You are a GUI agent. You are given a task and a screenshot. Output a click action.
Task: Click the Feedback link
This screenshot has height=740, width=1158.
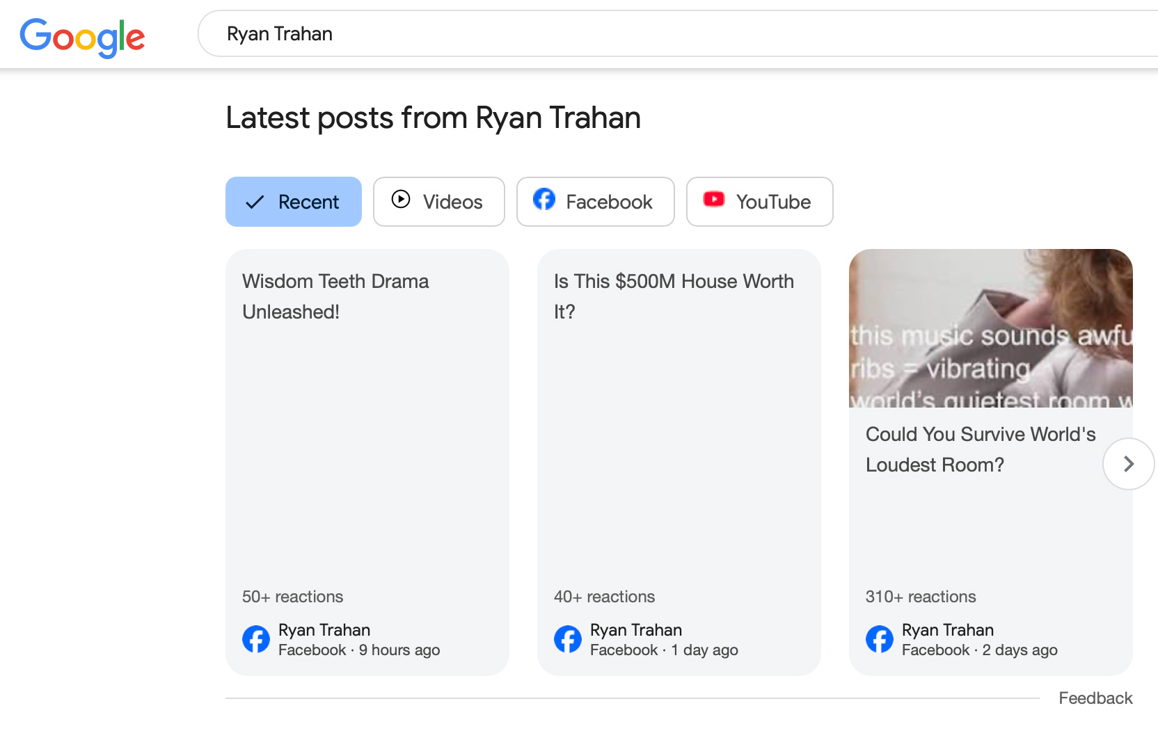(x=1095, y=698)
